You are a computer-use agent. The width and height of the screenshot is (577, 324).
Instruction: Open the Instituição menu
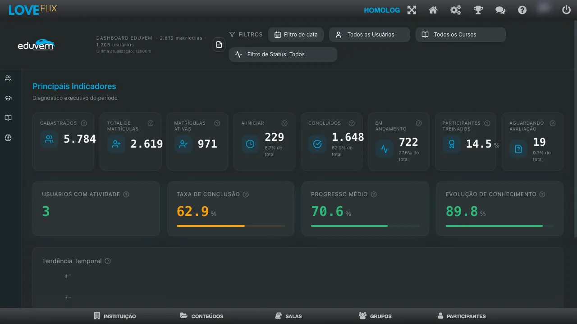click(x=115, y=316)
